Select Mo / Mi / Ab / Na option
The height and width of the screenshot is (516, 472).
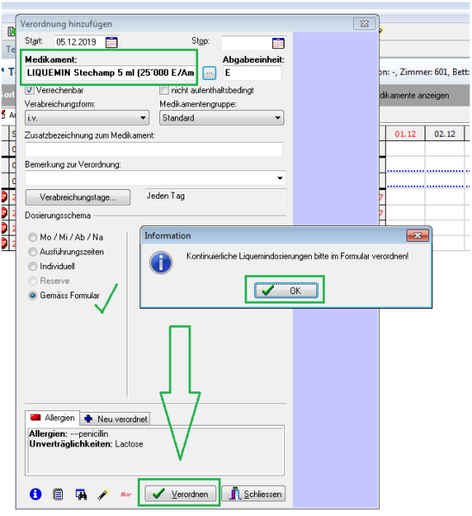click(x=33, y=237)
